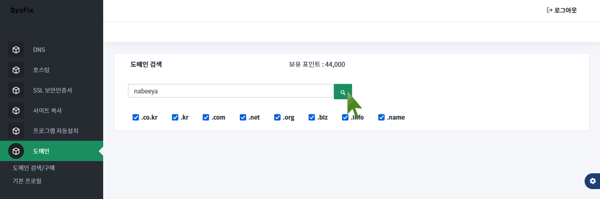Click the green search magnifier button

[x=343, y=92]
